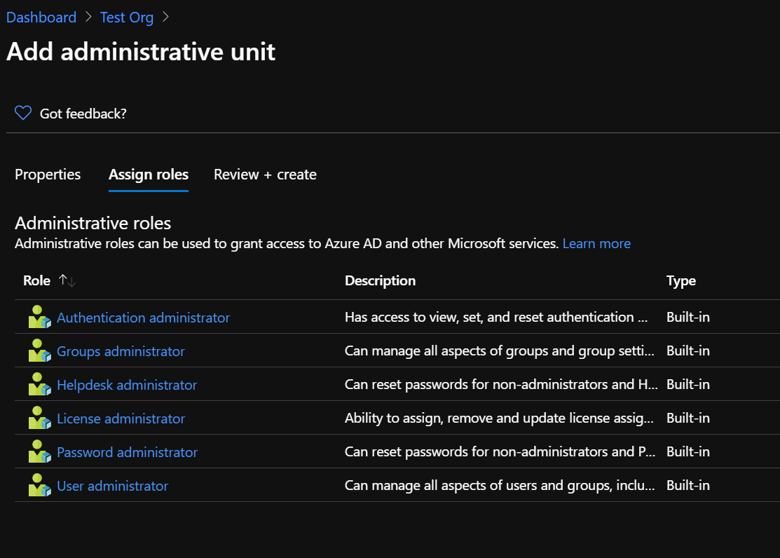Image resolution: width=780 pixels, height=558 pixels.
Task: Click the Authentication administrator role icon
Action: click(40, 317)
